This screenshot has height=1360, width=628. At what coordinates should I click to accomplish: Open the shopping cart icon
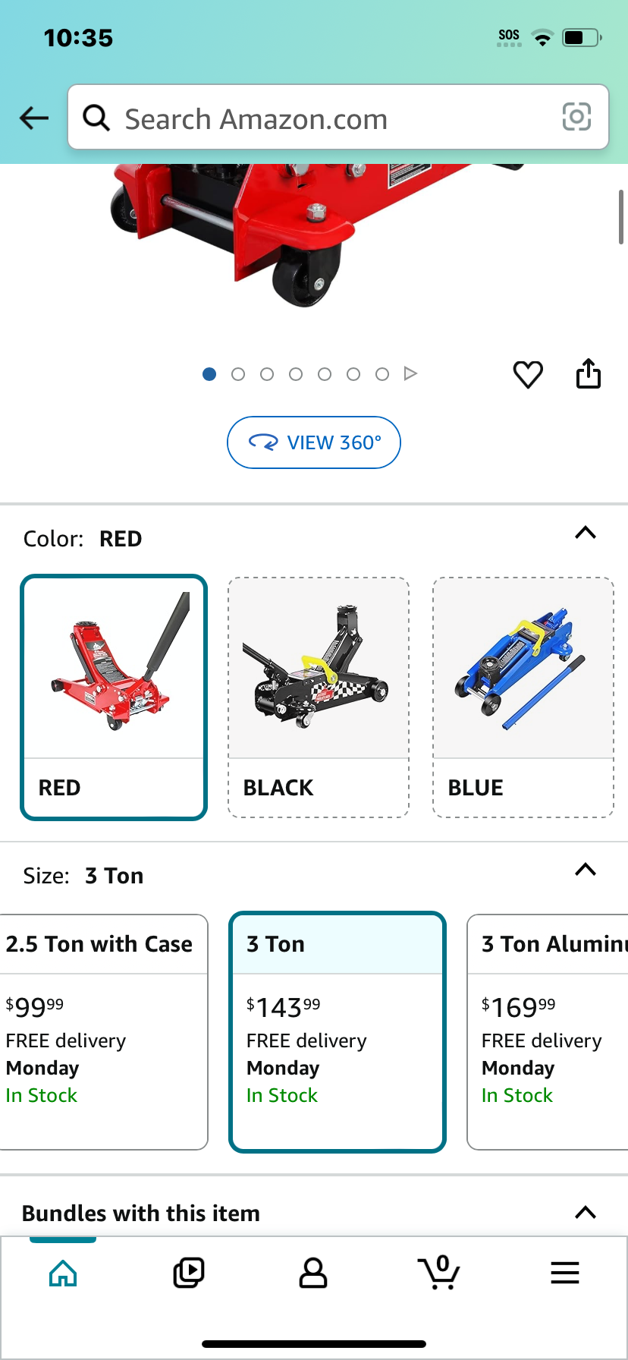pos(439,1272)
